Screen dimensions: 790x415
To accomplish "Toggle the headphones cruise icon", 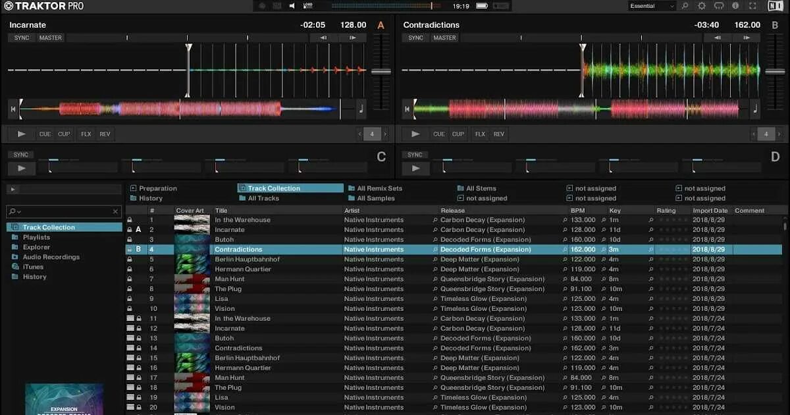I will point(719,6).
